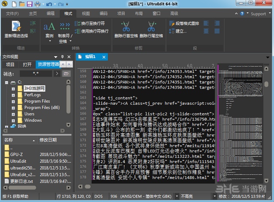Image resolution: width=274 pixels, height=202 pixels.
Task: Open the 文件视图 panel dropdown menu
Action: tap(56, 57)
